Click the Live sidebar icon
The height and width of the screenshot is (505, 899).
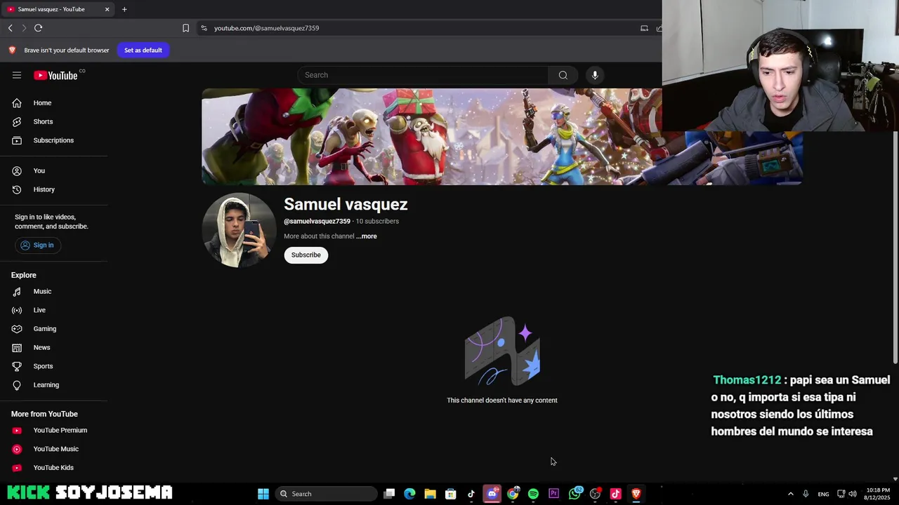click(x=17, y=310)
